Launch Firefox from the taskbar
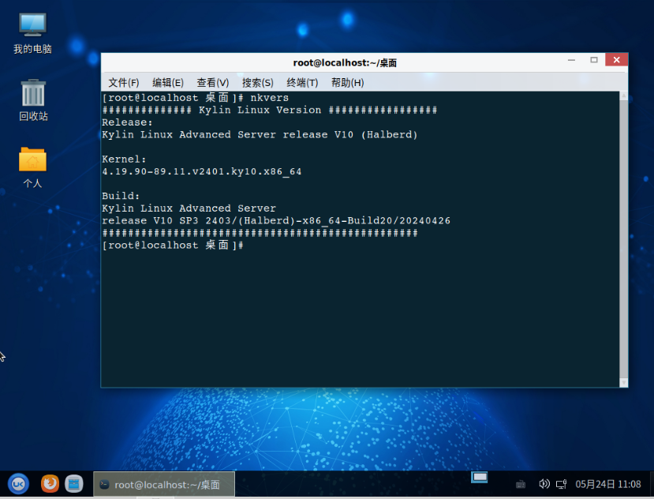The width and height of the screenshot is (654, 499). click(50, 484)
